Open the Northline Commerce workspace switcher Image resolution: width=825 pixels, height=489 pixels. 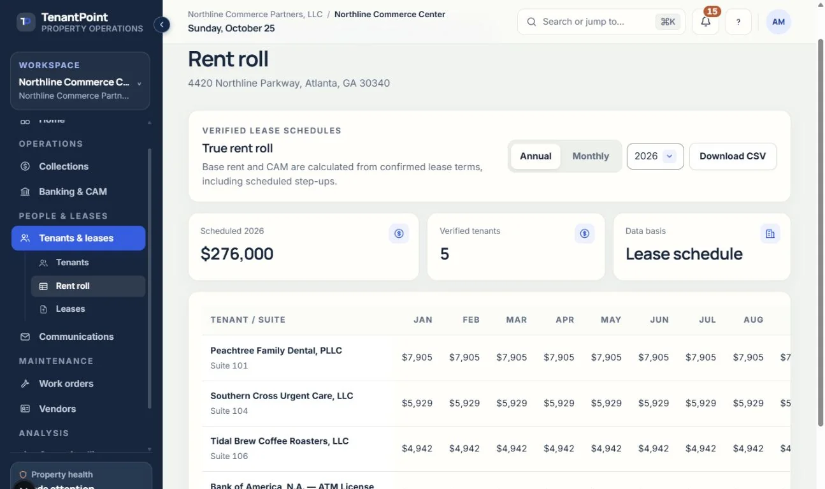coord(80,81)
